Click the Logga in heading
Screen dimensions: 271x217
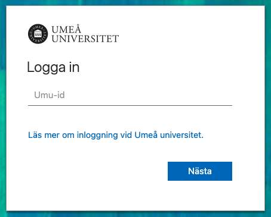click(53, 68)
